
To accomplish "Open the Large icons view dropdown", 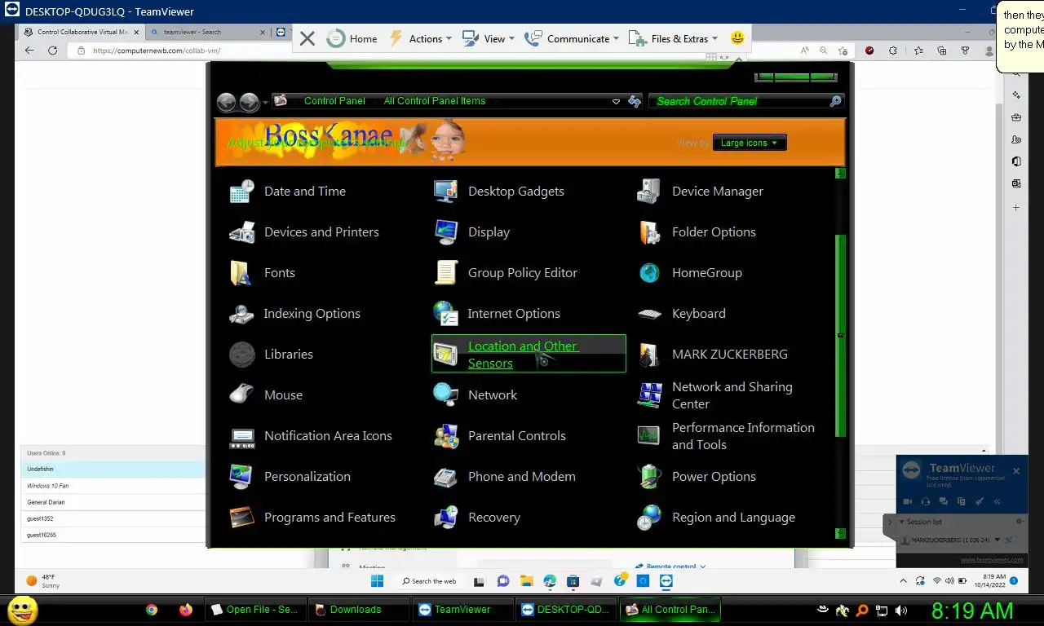I will tap(750, 143).
